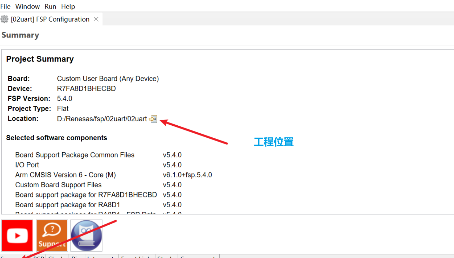Select Board Support Package Common Files row
This screenshot has width=454, height=258.
(x=75, y=155)
